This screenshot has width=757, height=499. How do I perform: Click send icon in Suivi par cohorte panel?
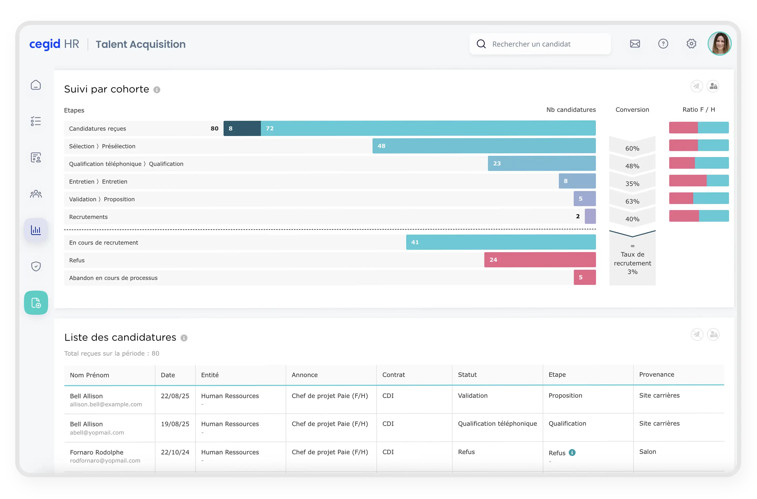click(697, 86)
